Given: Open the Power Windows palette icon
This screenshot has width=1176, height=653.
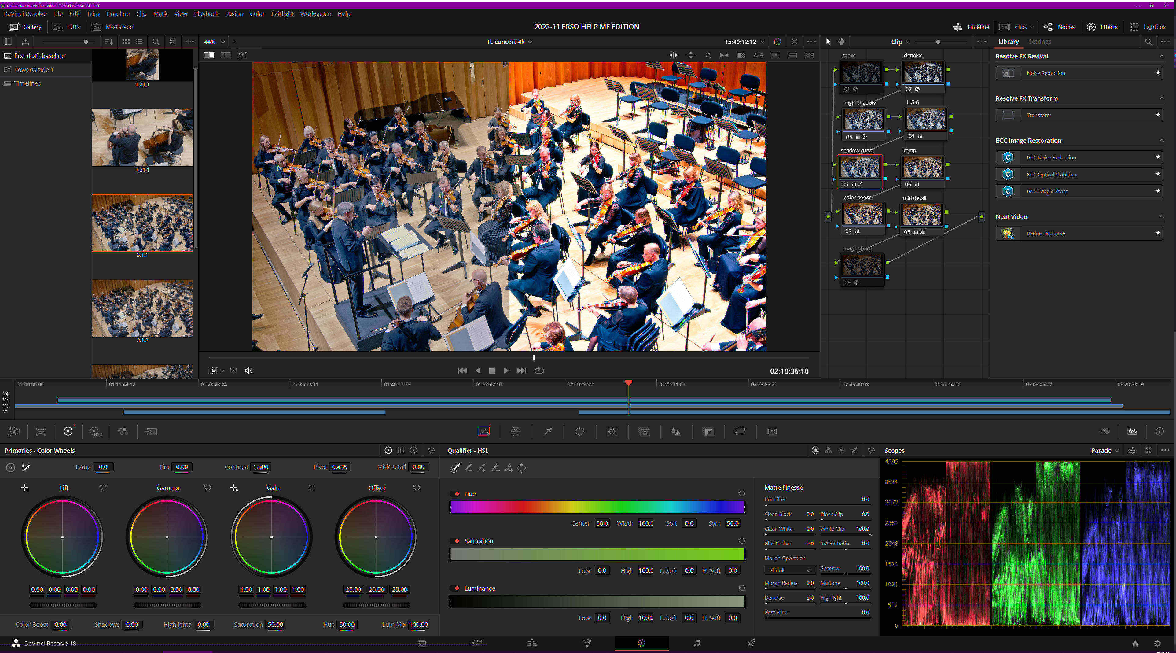Looking at the screenshot, I should [580, 432].
